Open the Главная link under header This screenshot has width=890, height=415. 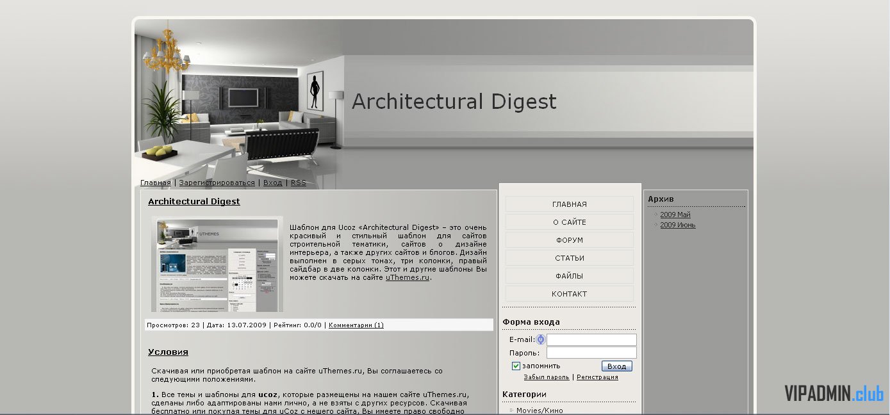point(156,183)
